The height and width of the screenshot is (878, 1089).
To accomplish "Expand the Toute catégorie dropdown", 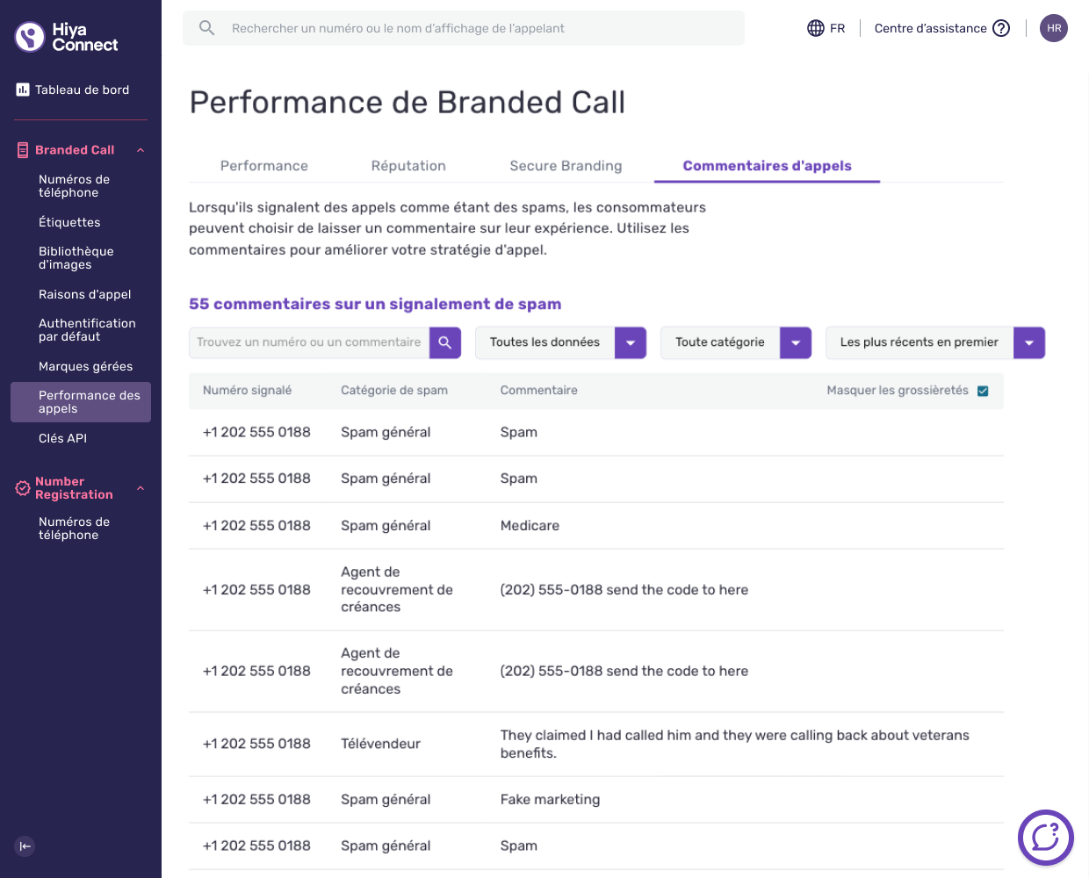I will click(x=736, y=342).
